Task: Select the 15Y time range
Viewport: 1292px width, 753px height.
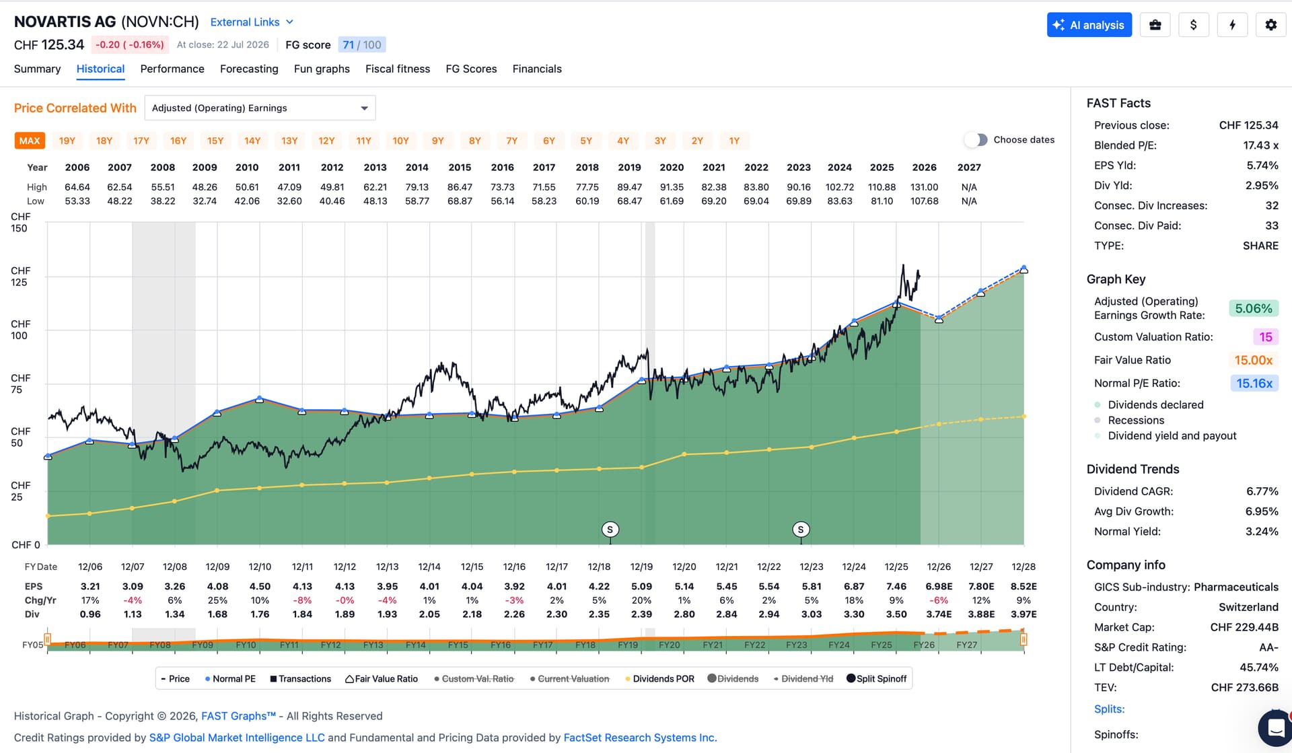Action: coord(215,141)
